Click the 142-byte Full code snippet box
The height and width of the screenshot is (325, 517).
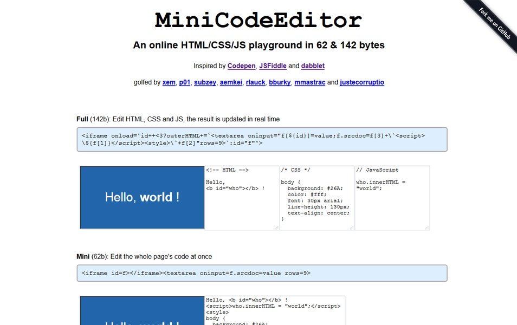tap(262, 139)
